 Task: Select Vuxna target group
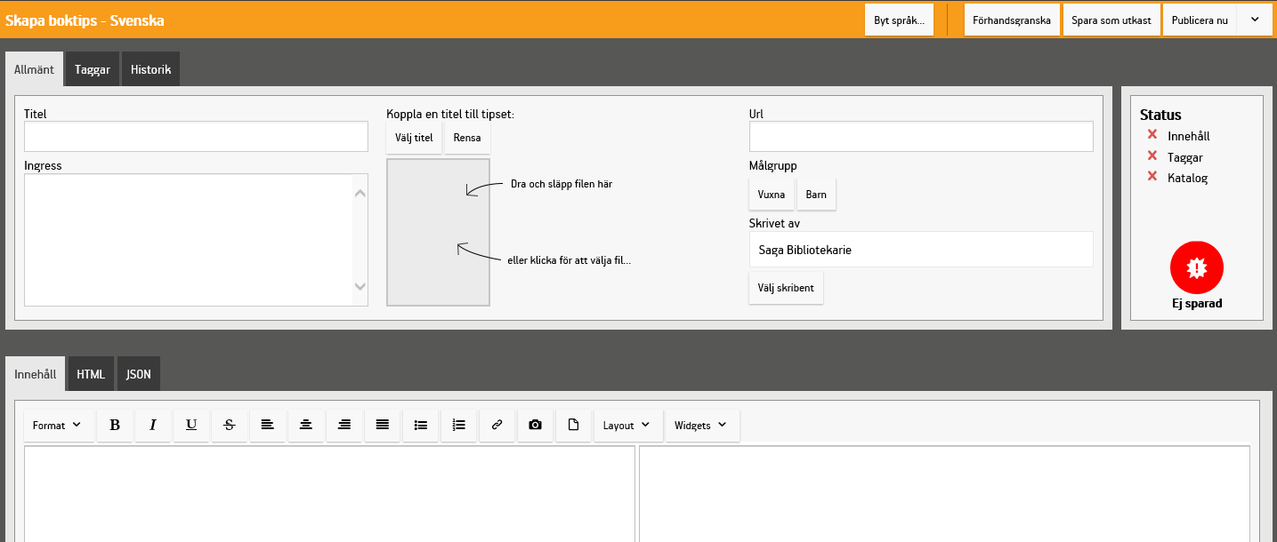(772, 195)
